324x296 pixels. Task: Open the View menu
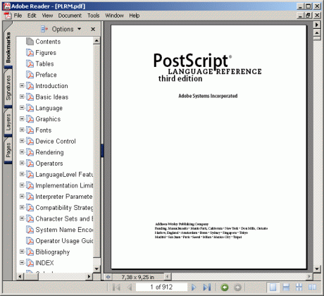coord(47,16)
